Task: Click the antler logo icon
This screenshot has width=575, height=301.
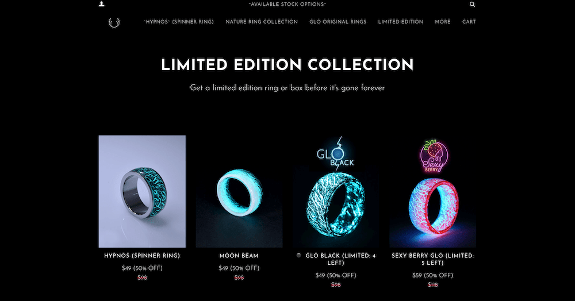Action: pyautogui.click(x=114, y=23)
